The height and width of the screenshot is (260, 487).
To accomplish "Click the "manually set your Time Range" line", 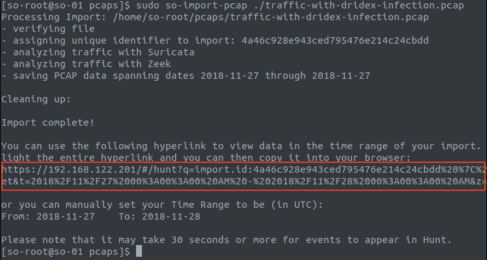I will pos(162,205).
